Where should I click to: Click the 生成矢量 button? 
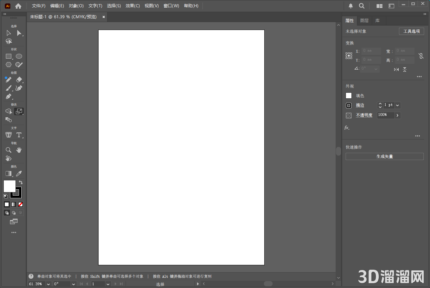tap(384, 156)
